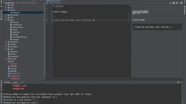The width and height of the screenshot is (186, 104).
Task: Open mail.go file
Action: (x=15, y=35)
